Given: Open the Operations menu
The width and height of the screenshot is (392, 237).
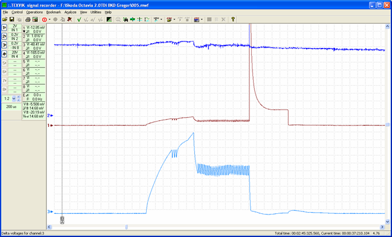Looking at the screenshot, I should point(34,12).
